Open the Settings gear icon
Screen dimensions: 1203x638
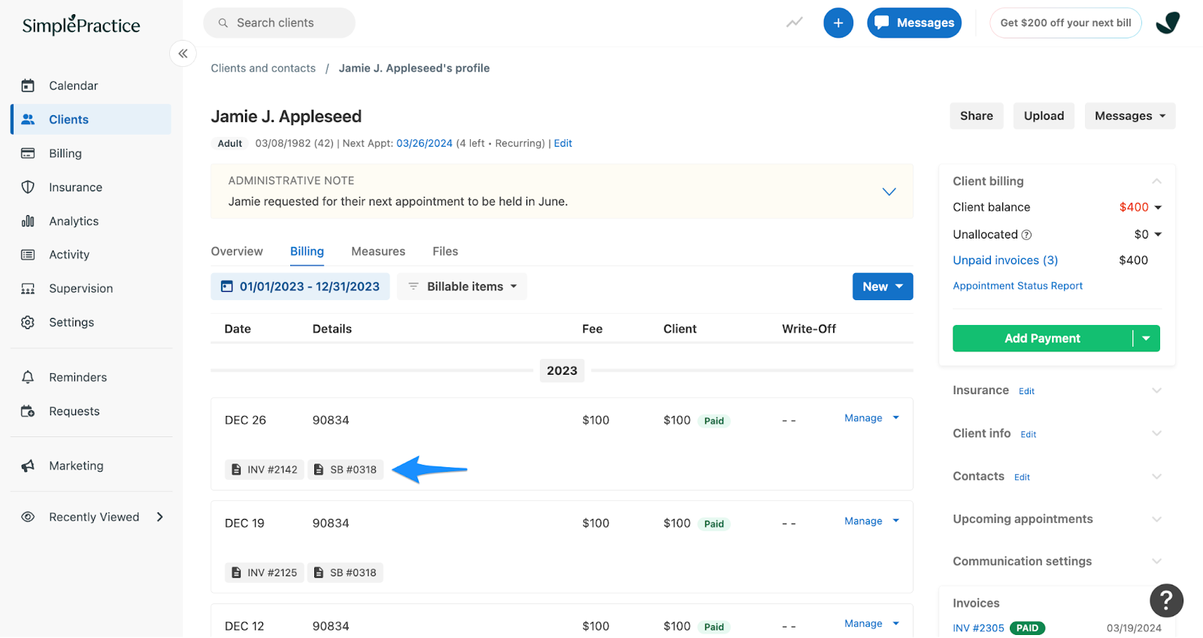(28, 322)
